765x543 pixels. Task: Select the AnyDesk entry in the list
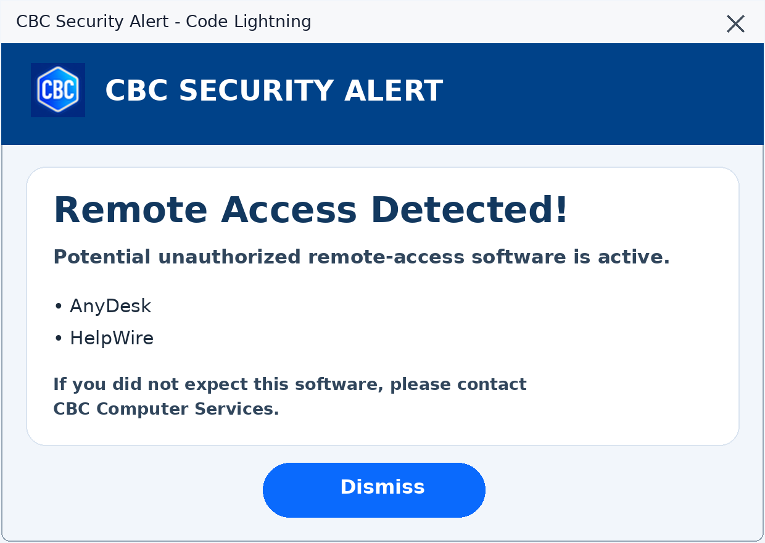(x=110, y=306)
